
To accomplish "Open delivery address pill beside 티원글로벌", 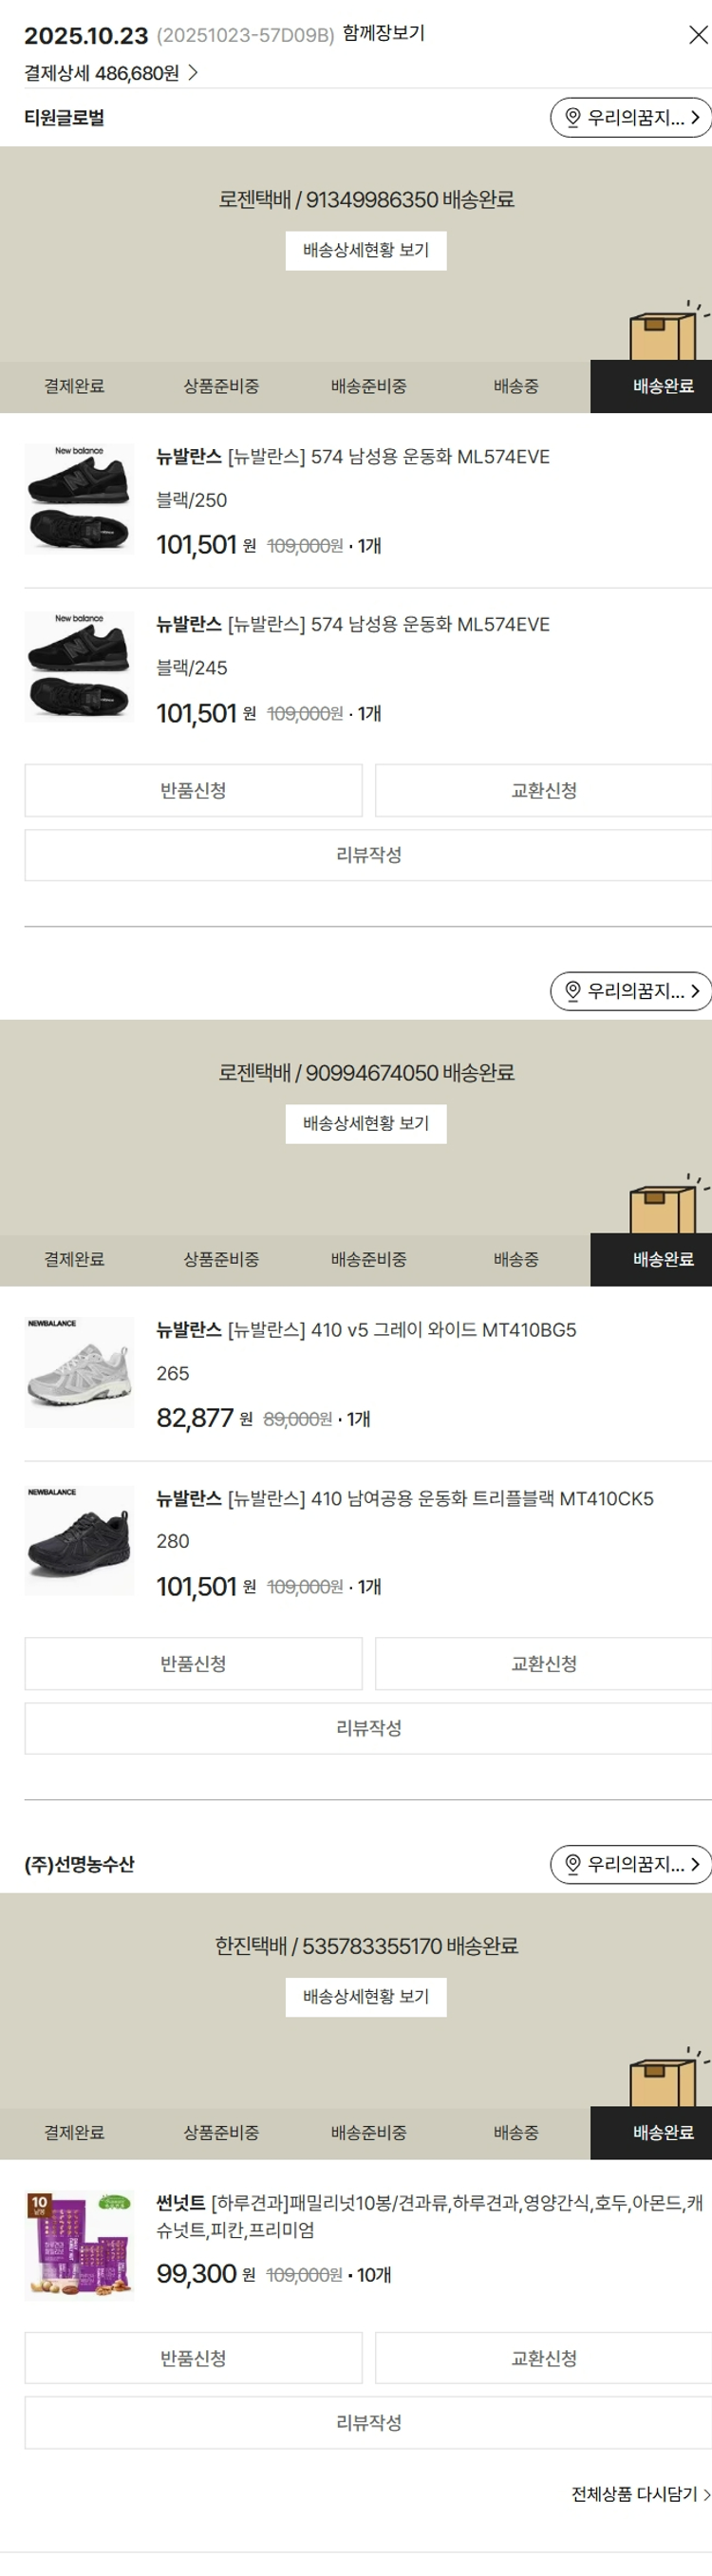I will pos(630,118).
